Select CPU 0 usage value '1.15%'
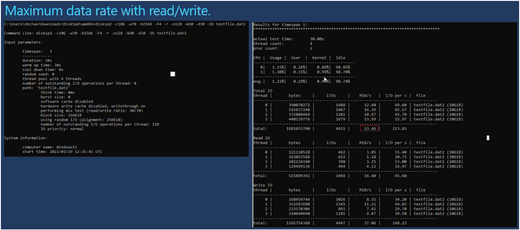Image resolution: width=520 pixels, height=230 pixels. point(278,67)
